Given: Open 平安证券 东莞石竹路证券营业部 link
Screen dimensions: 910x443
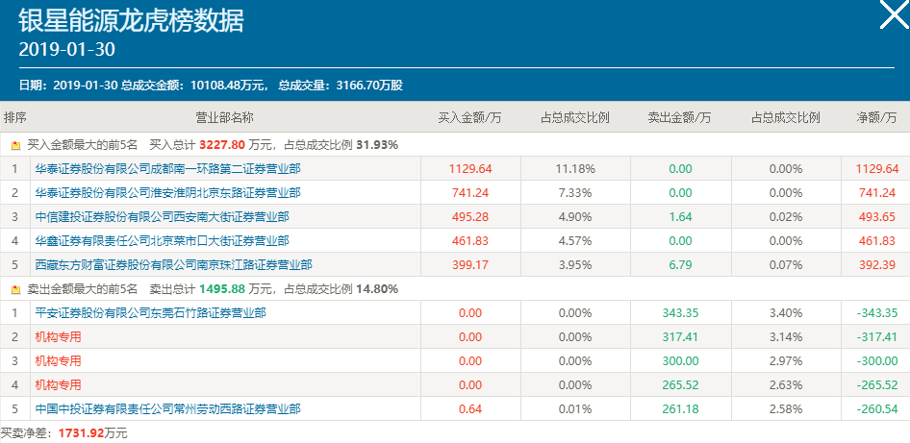Looking at the screenshot, I should click(150, 313).
